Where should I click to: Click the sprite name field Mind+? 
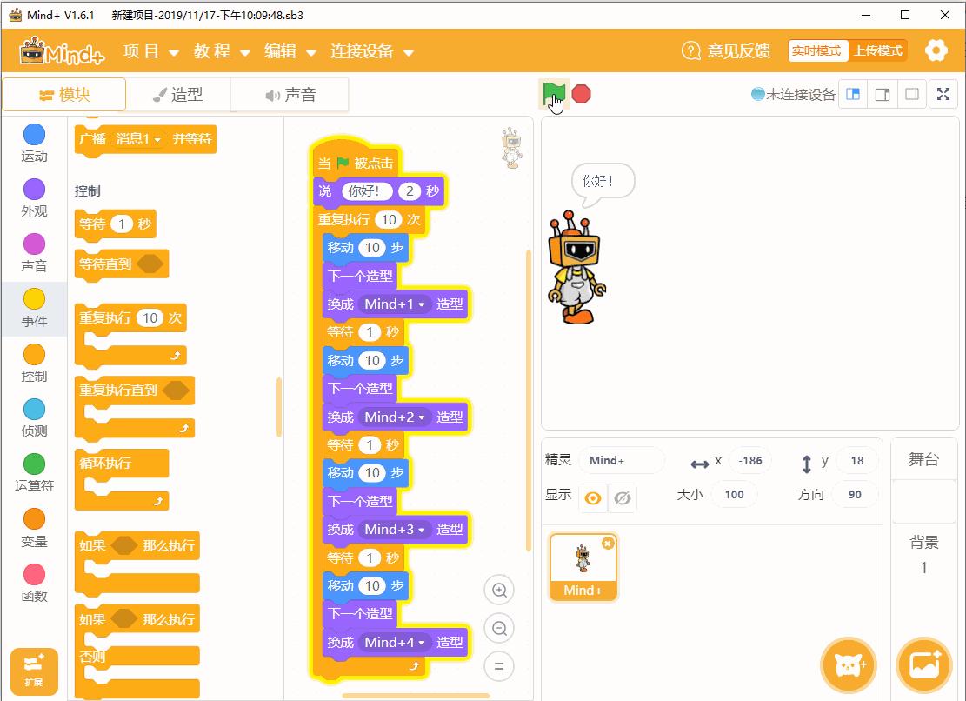(x=622, y=460)
